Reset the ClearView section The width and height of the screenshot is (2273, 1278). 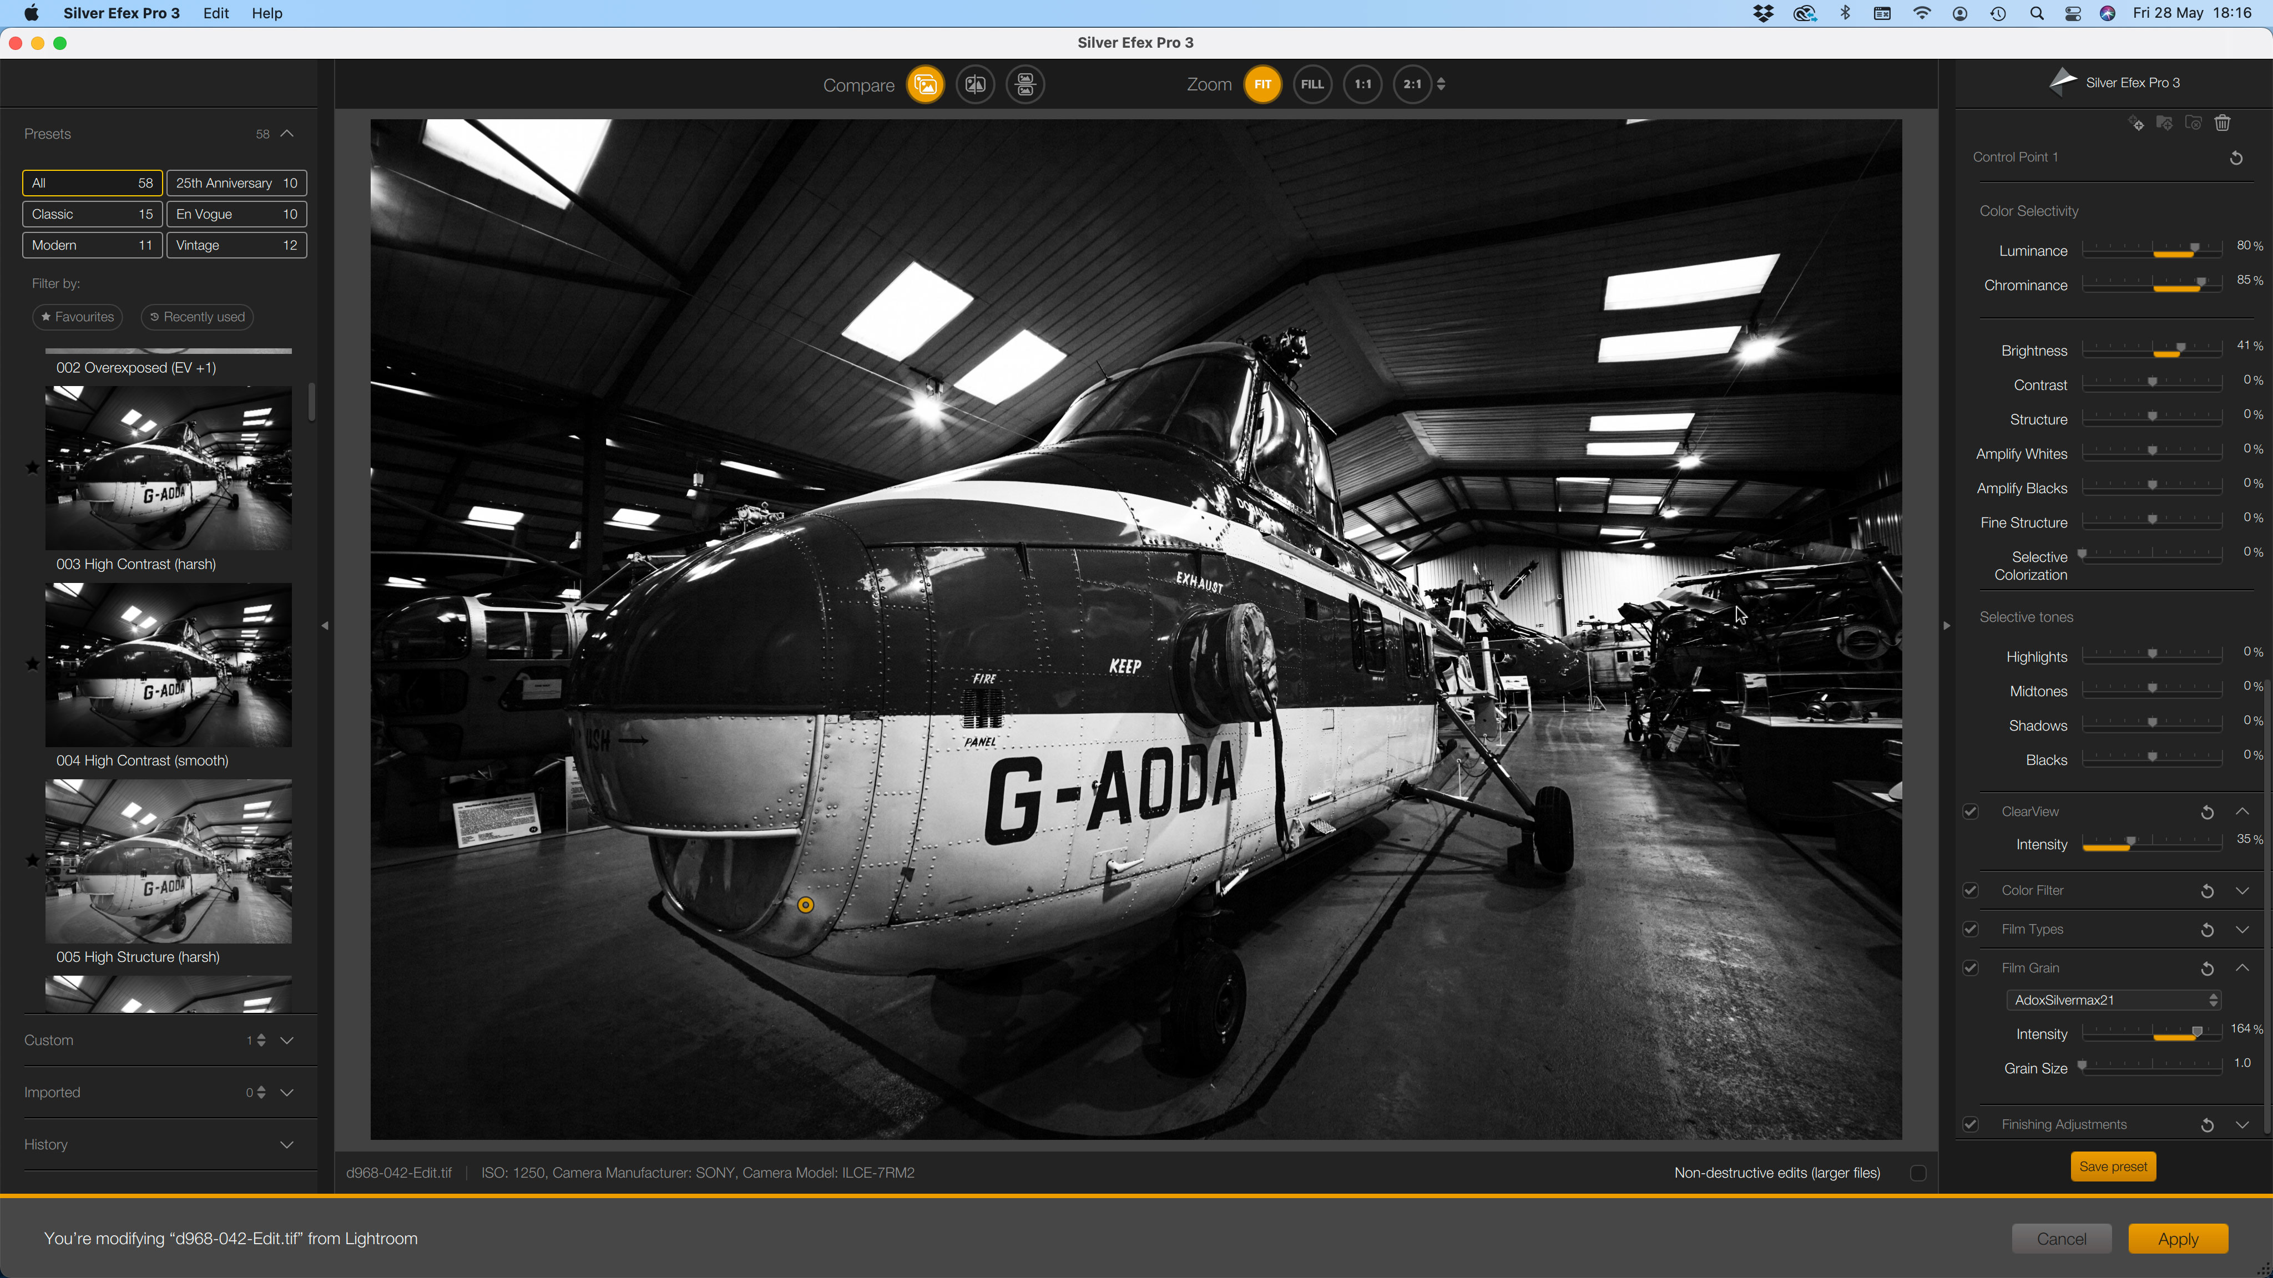(2207, 812)
